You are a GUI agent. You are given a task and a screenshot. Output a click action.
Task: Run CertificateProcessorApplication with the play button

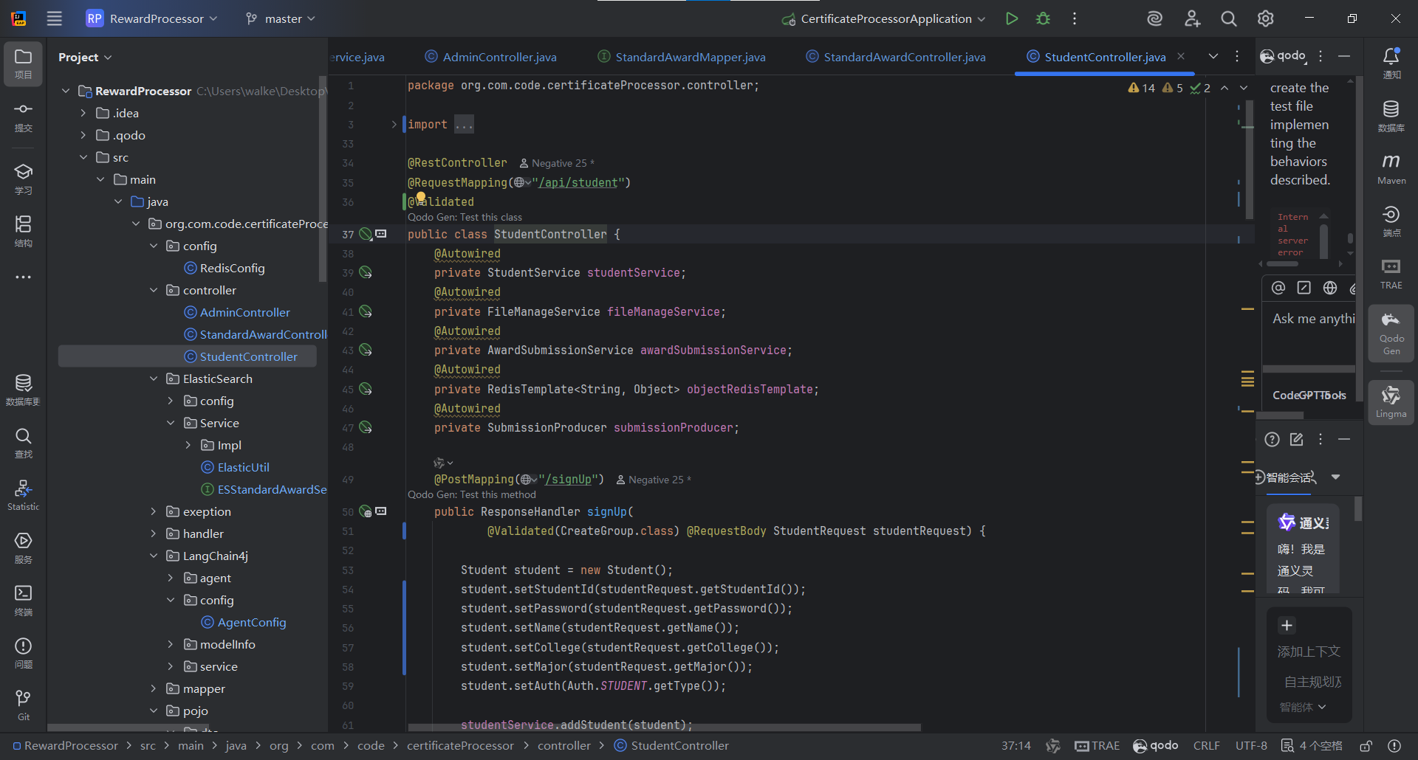[x=1012, y=18]
